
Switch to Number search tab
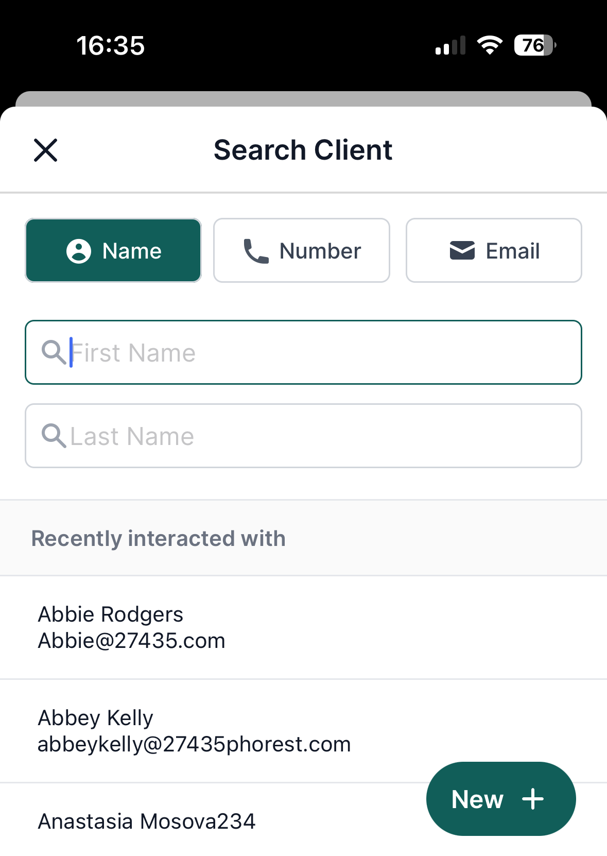(x=302, y=250)
